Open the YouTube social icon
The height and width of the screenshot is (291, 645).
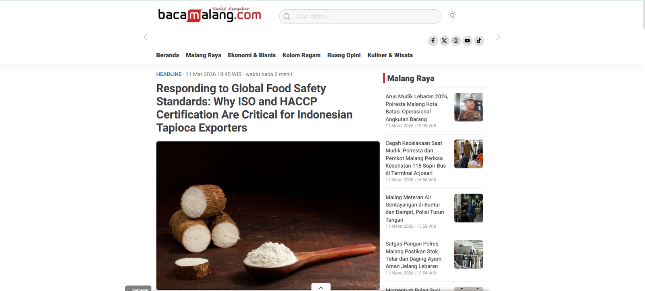[467, 41]
